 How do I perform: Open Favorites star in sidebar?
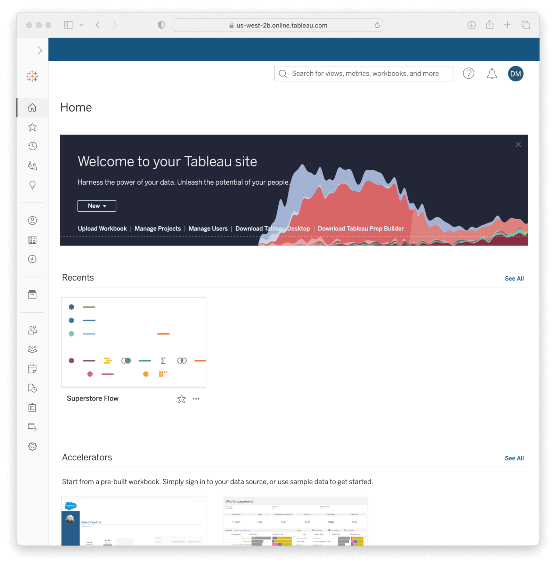tap(32, 127)
